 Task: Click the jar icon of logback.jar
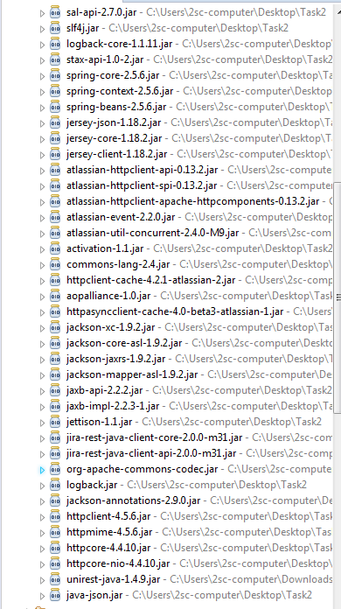pos(55,485)
